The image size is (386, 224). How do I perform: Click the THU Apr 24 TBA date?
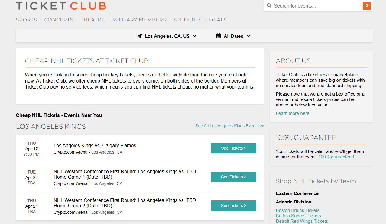tap(31, 206)
